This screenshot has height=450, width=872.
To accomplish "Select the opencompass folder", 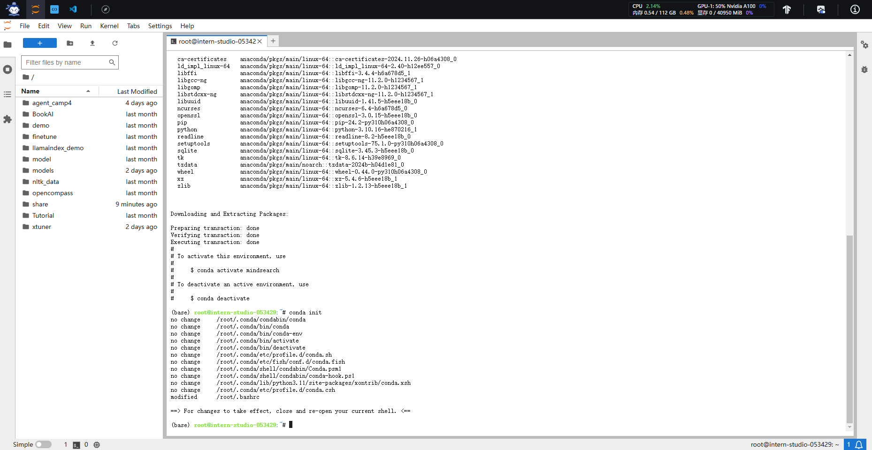I will pyautogui.click(x=89, y=193).
